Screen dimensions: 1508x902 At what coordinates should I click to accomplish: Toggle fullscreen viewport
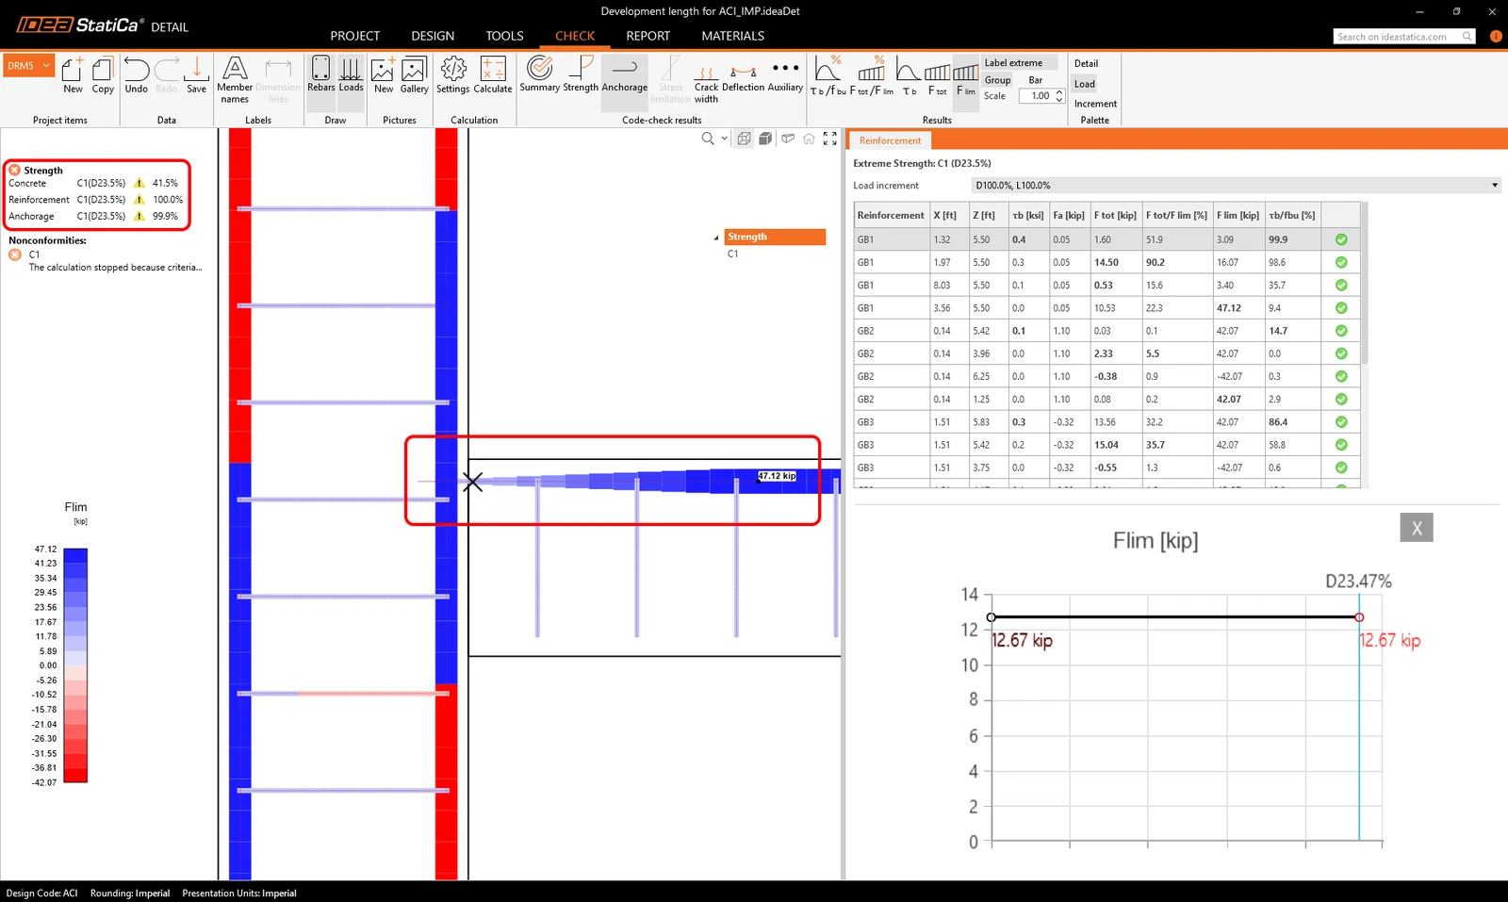point(830,139)
